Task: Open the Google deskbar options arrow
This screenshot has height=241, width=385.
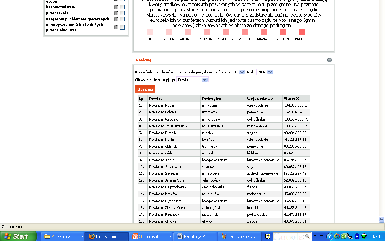Action: pyautogui.click(x=315, y=236)
